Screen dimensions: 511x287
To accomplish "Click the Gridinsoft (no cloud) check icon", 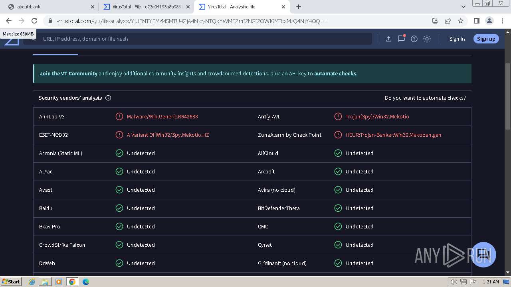I will 338,263.
